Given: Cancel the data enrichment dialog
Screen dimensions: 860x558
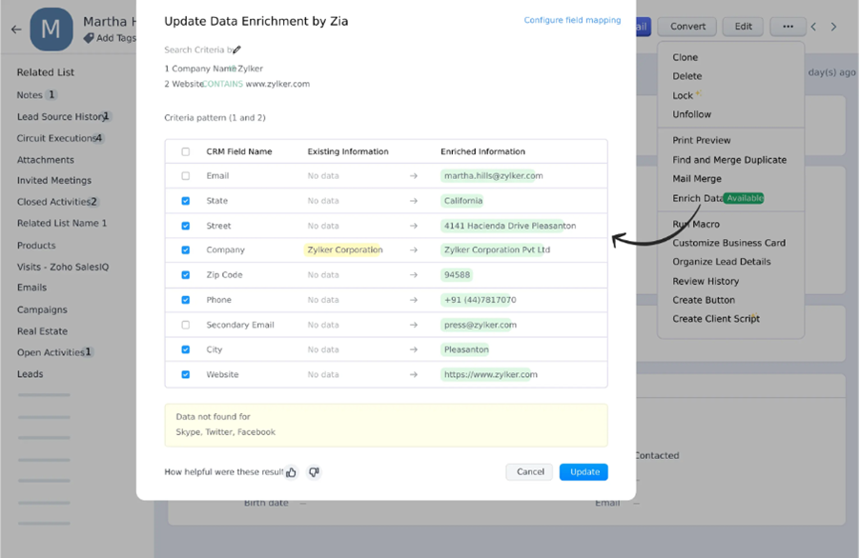Looking at the screenshot, I should point(530,471).
